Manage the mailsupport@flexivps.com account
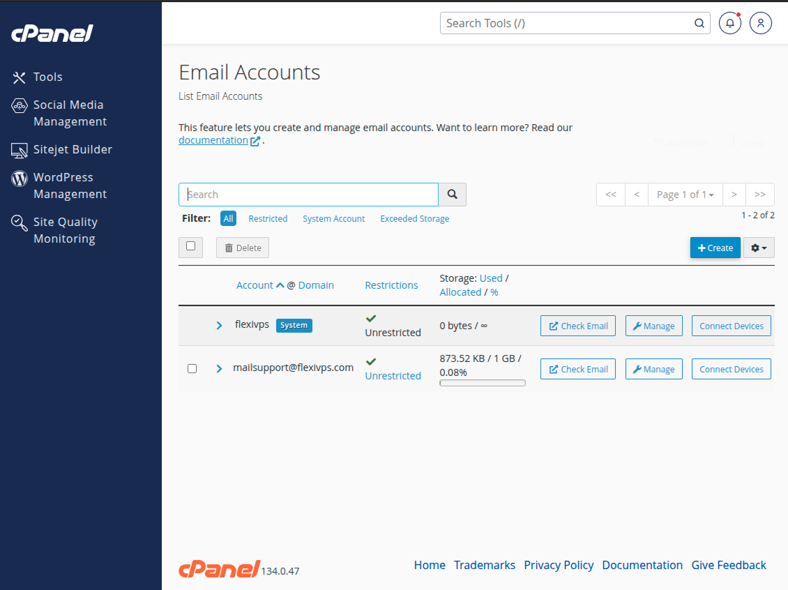This screenshot has height=590, width=788. pyautogui.click(x=654, y=369)
